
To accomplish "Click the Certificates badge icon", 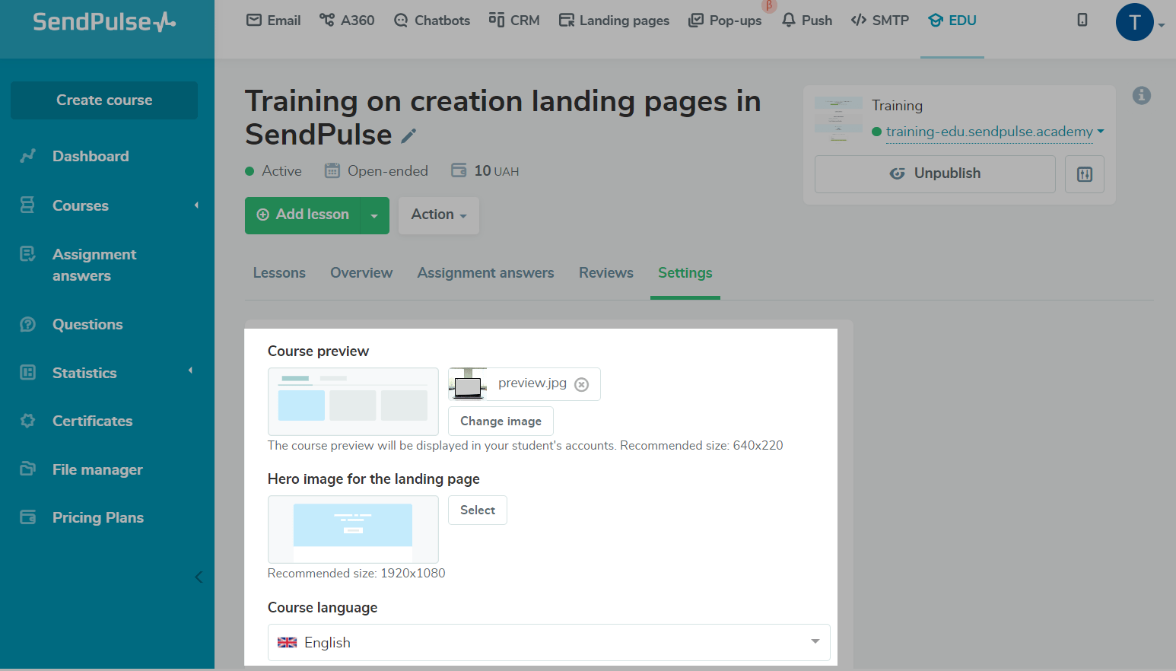I will coord(28,421).
